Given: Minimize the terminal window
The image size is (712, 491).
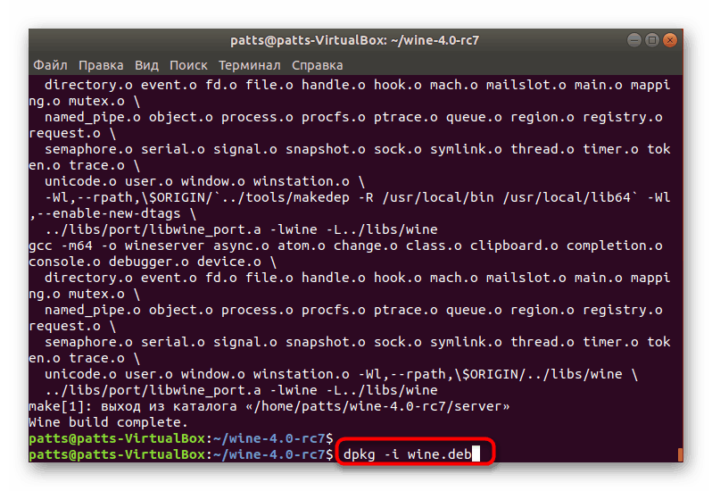Looking at the screenshot, I should (x=634, y=40).
